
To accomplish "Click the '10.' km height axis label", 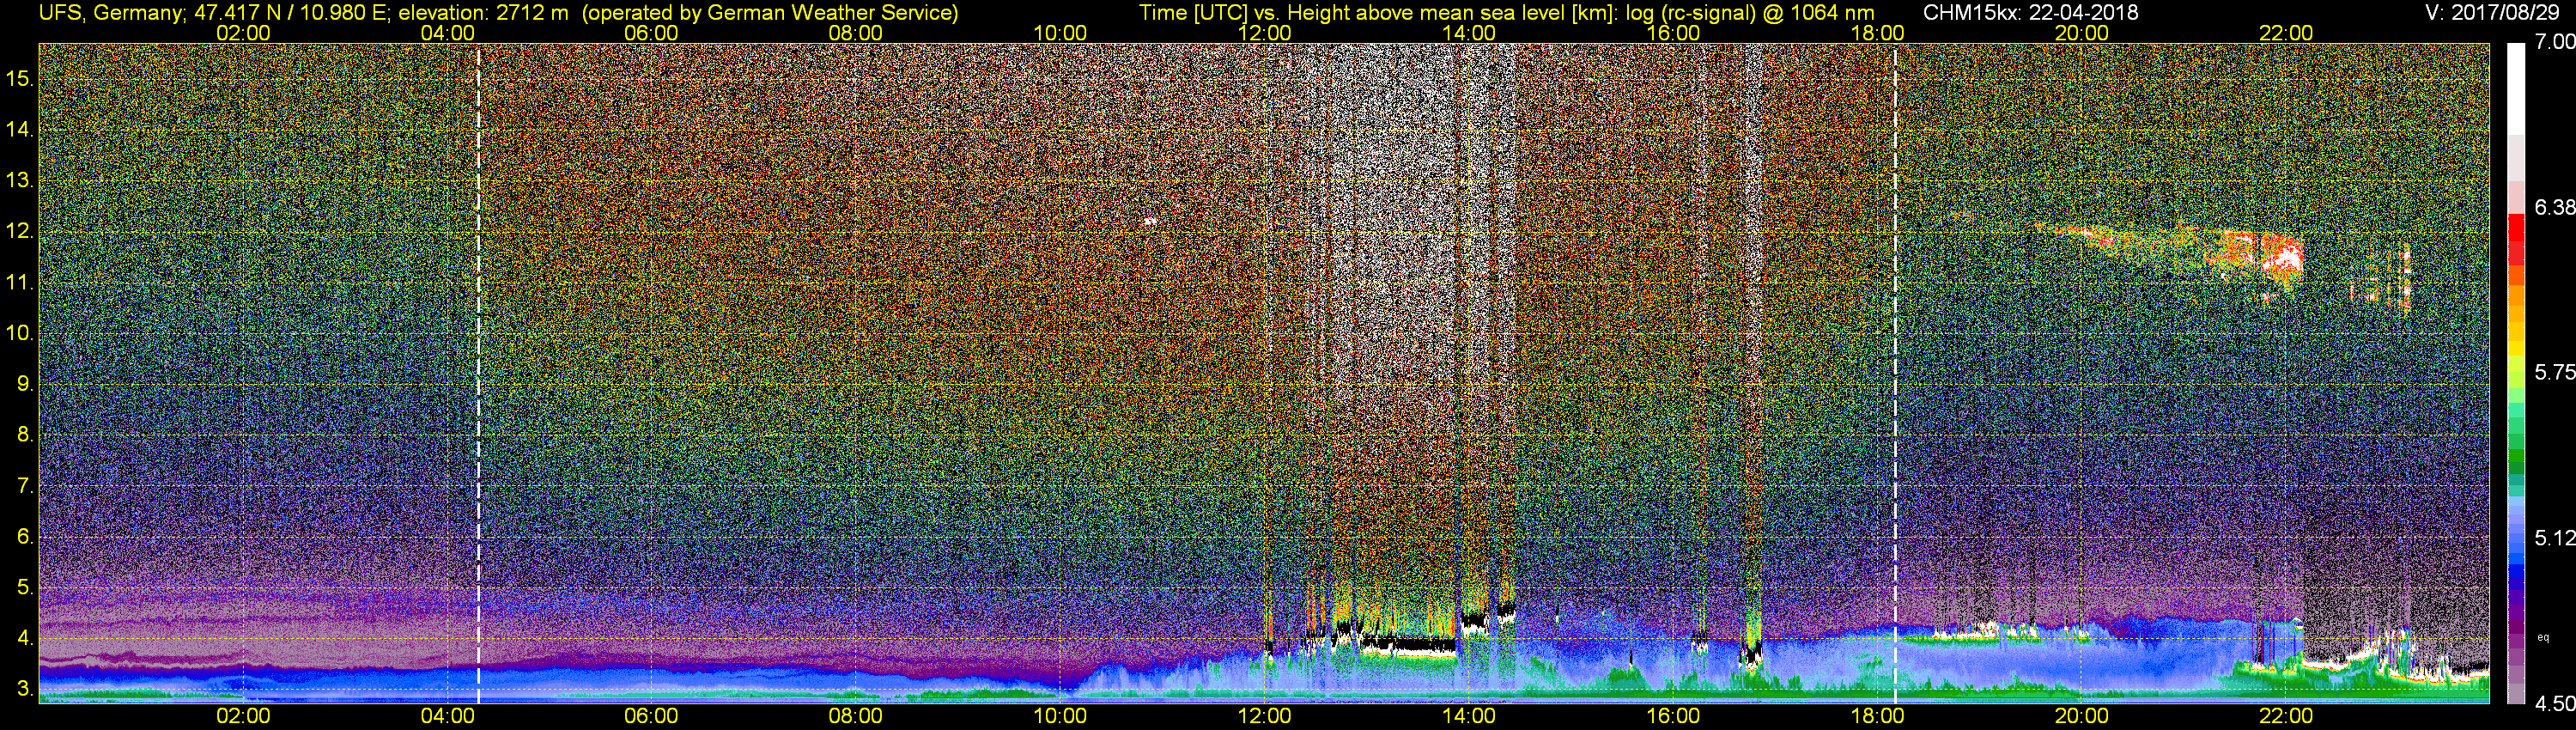I will click(20, 332).
